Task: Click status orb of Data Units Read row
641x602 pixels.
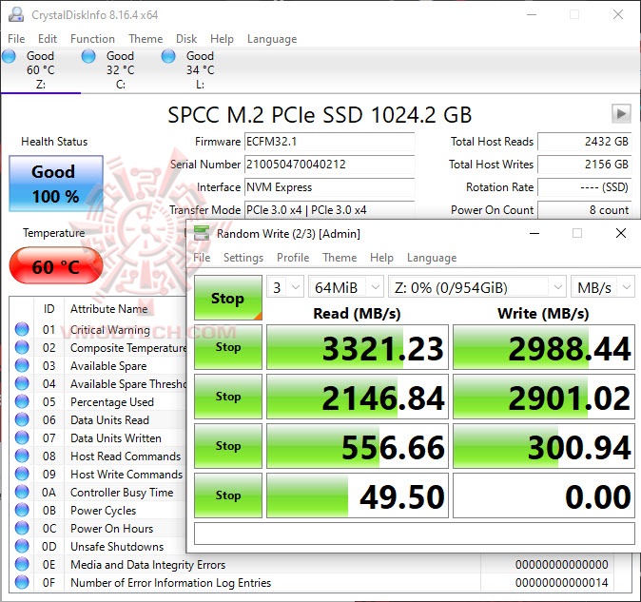Action: 22,419
